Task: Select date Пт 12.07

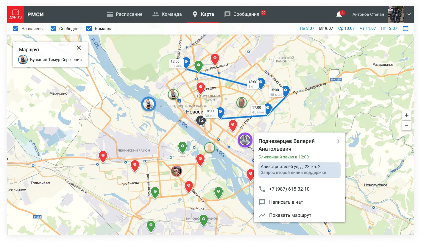Action: click(389, 29)
